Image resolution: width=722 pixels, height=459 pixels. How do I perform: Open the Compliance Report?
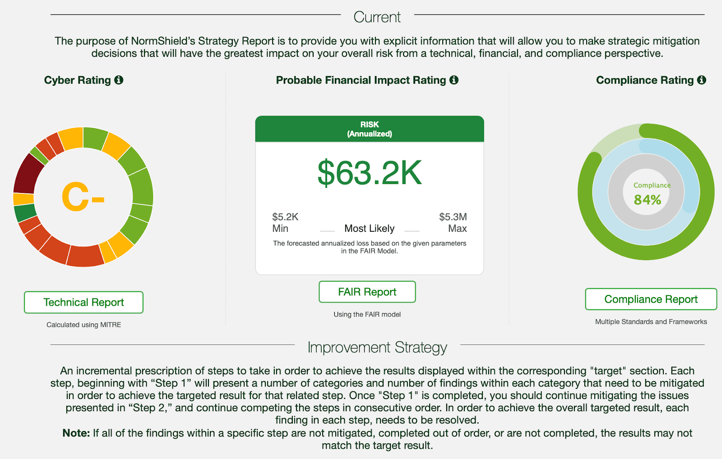651,299
